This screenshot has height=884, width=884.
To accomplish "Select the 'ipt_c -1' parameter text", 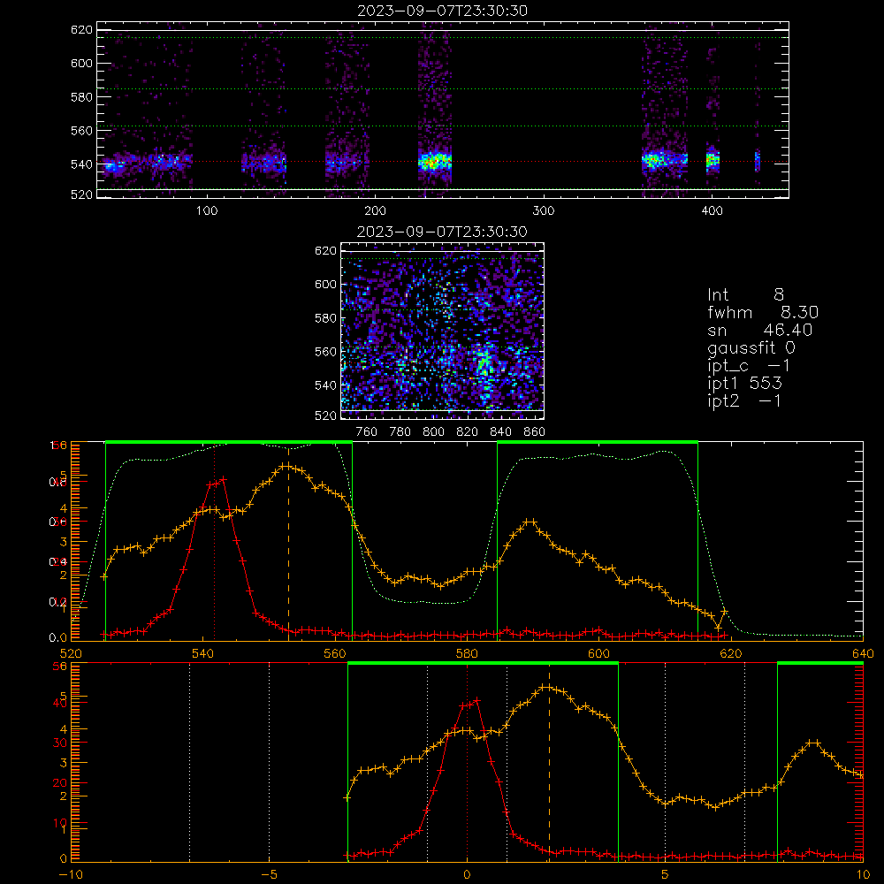I will click(x=750, y=366).
